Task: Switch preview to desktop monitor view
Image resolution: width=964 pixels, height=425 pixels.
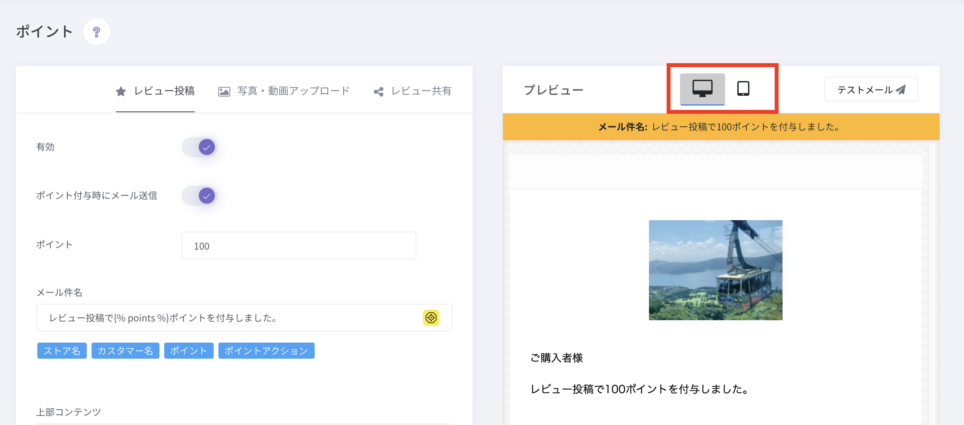Action: [702, 89]
